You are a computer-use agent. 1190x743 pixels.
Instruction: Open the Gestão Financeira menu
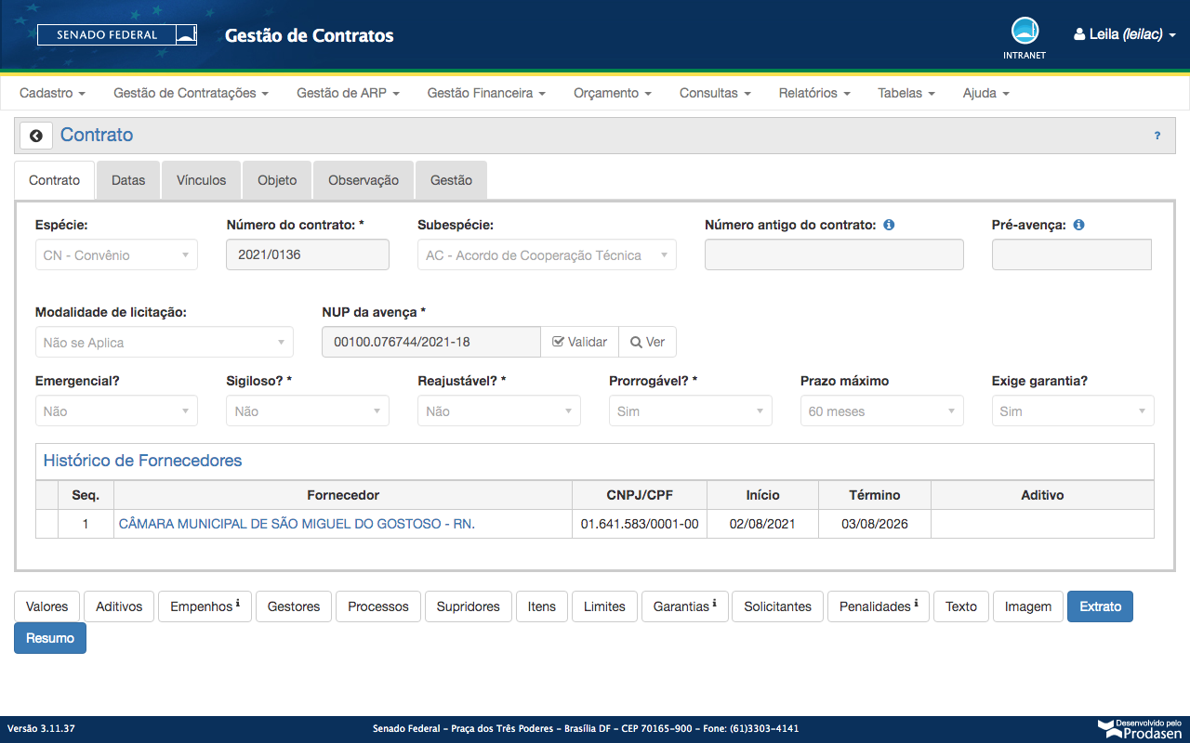point(485,93)
